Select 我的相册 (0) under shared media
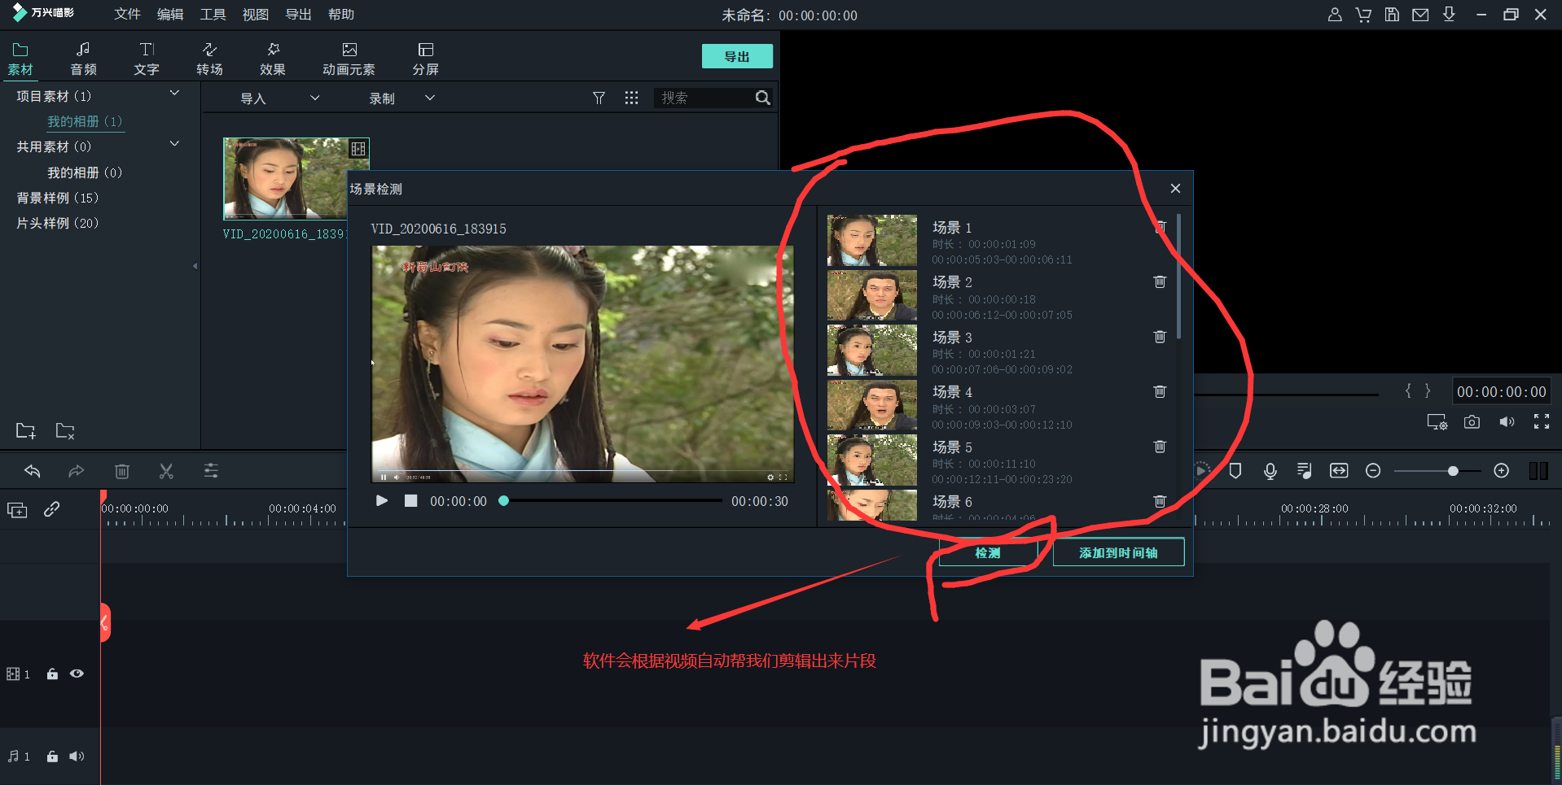 point(85,172)
